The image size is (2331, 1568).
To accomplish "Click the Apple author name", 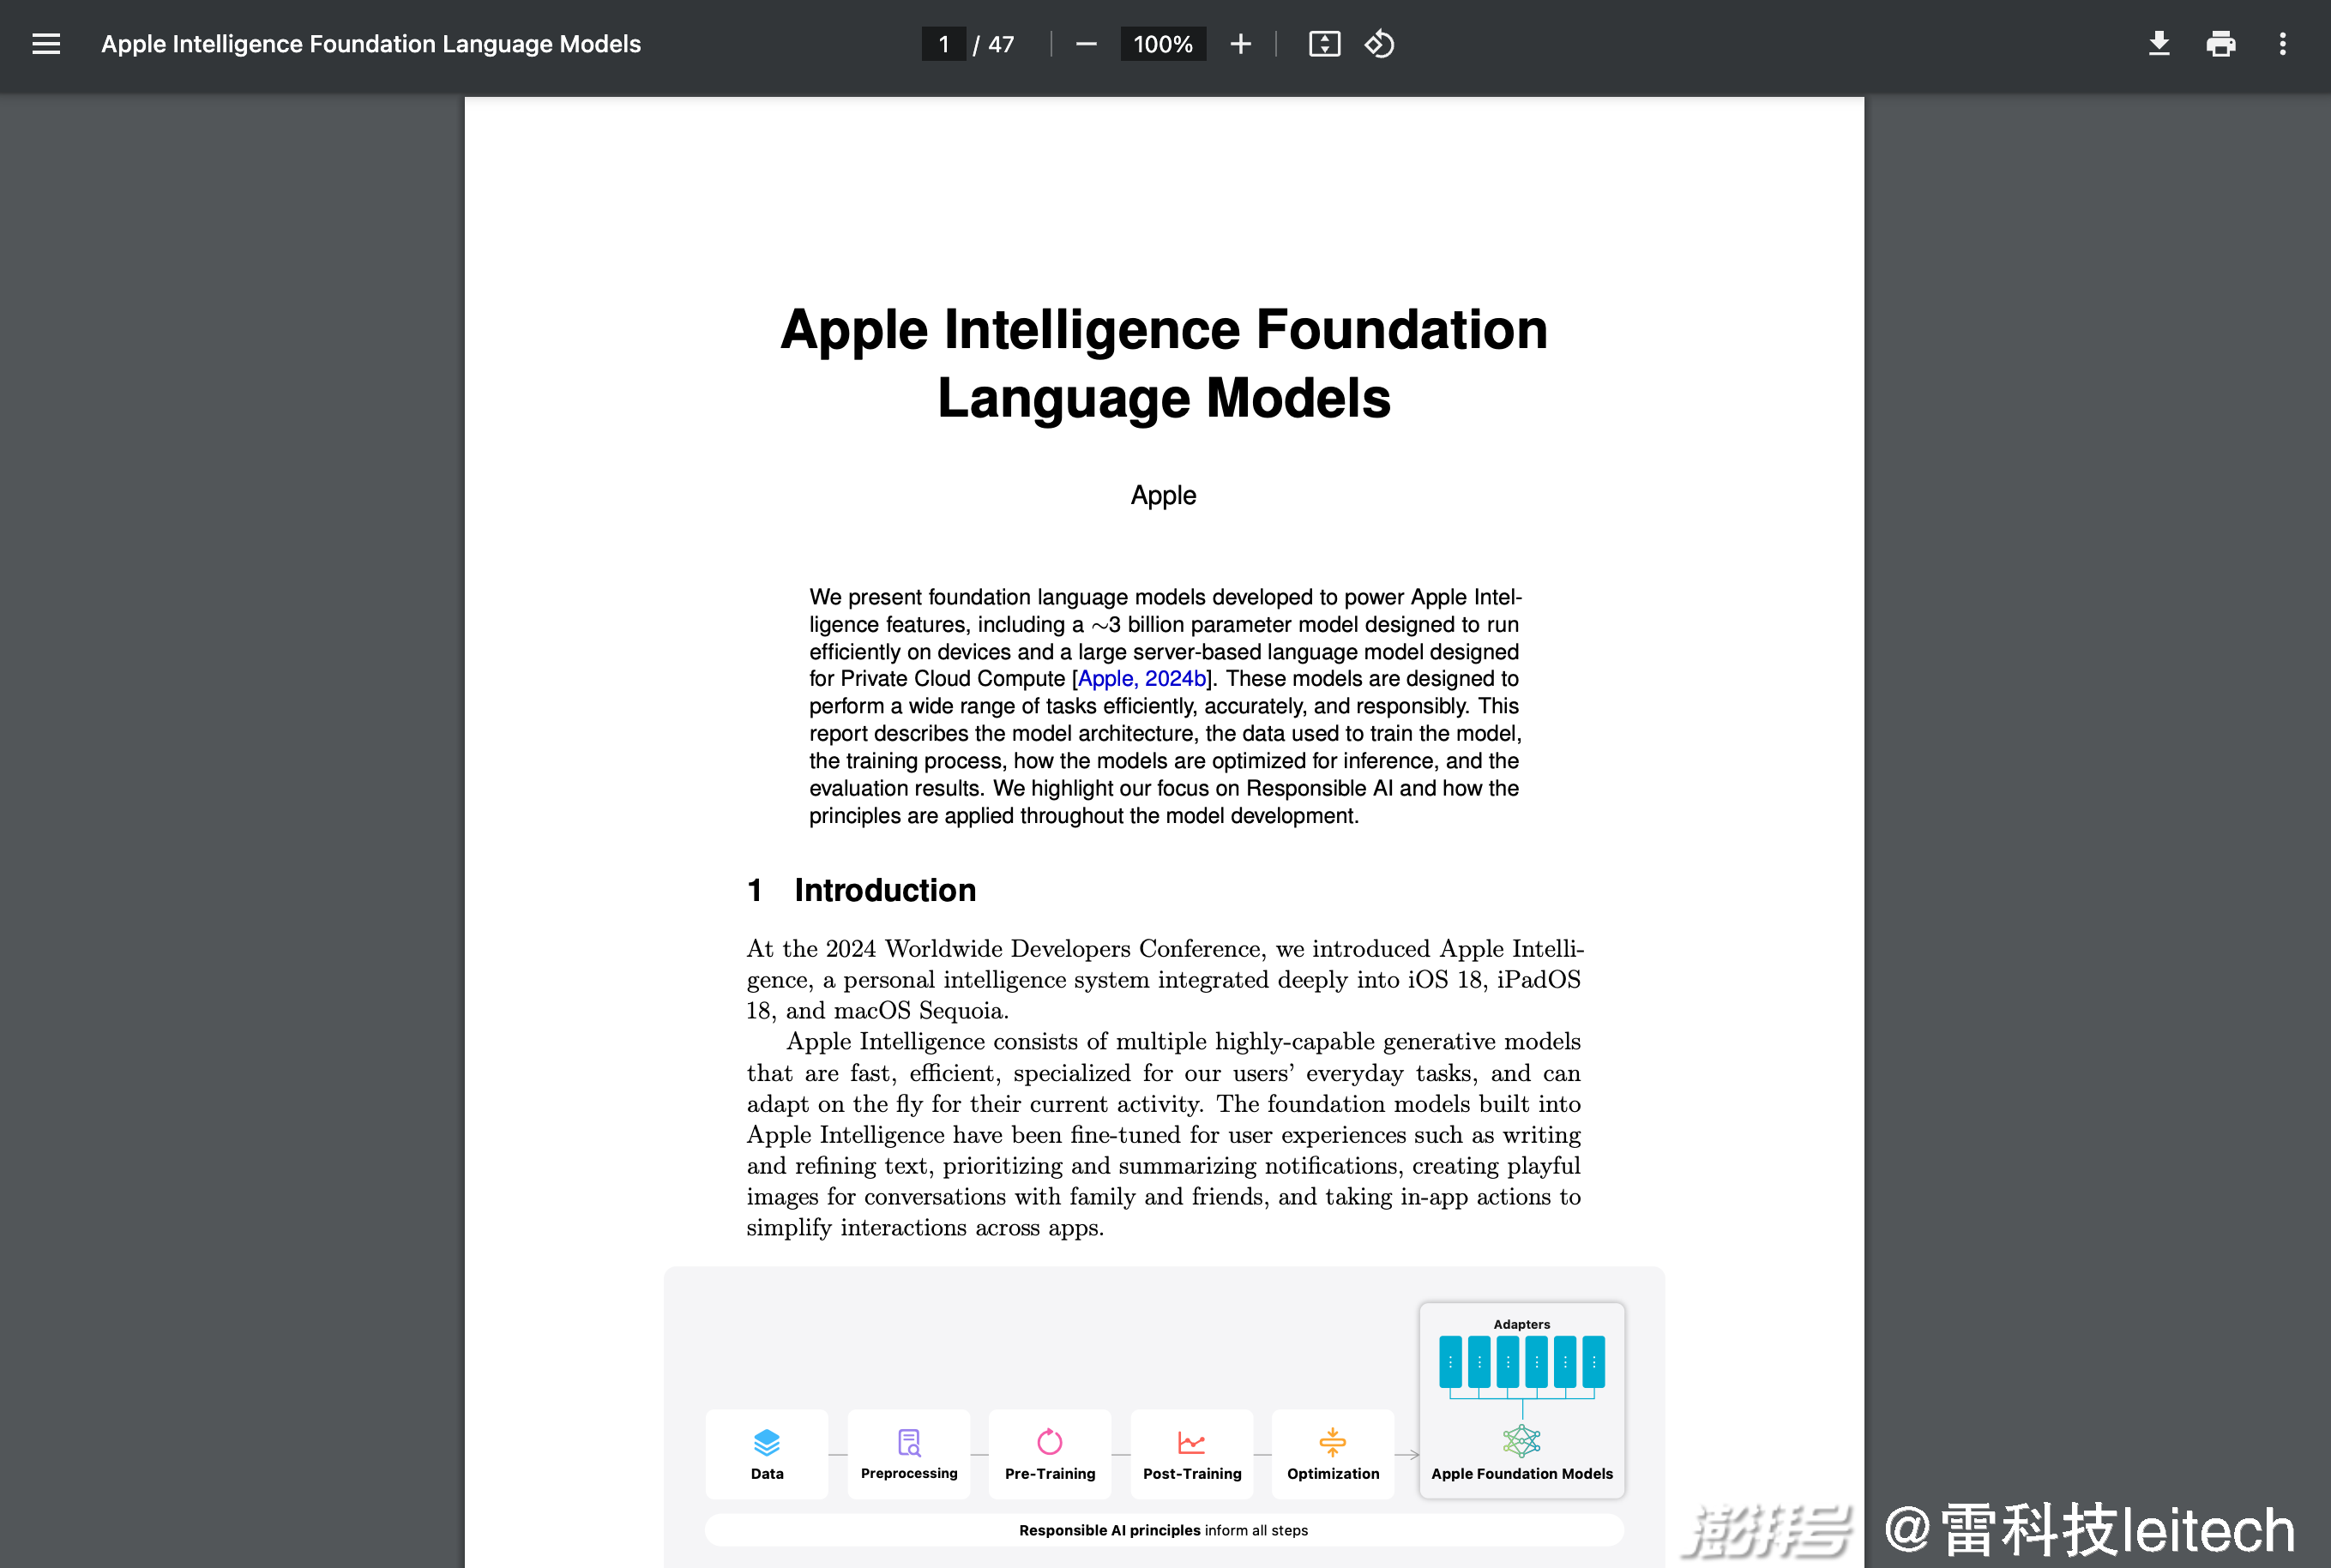I will 1164,495.
